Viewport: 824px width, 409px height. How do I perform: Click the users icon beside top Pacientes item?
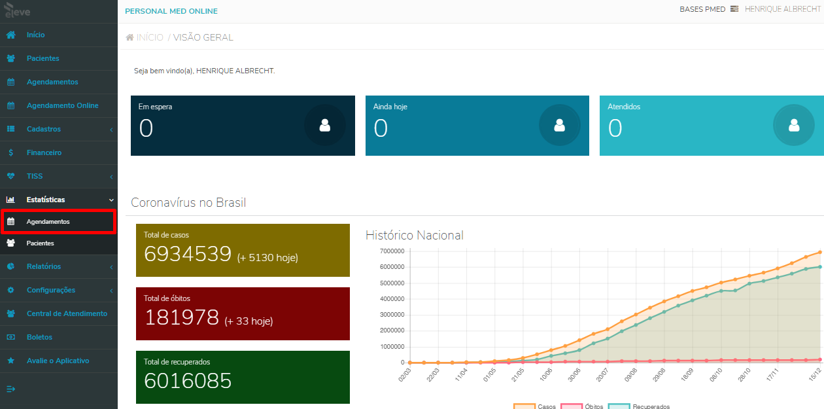click(x=10, y=58)
